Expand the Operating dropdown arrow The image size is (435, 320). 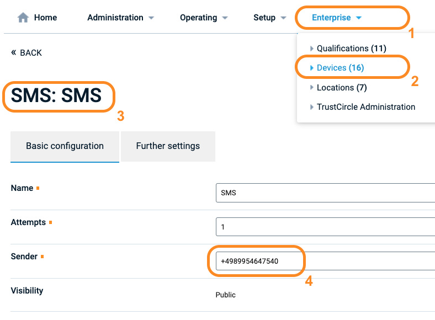(x=225, y=18)
